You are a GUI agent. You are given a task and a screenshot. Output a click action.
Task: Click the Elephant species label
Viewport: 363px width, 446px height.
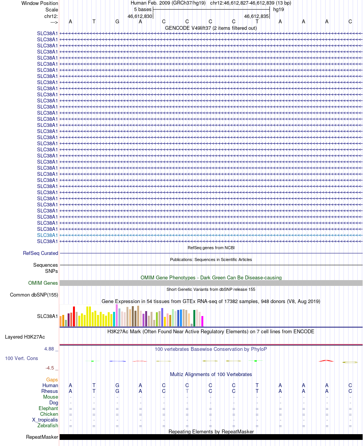[49, 409]
